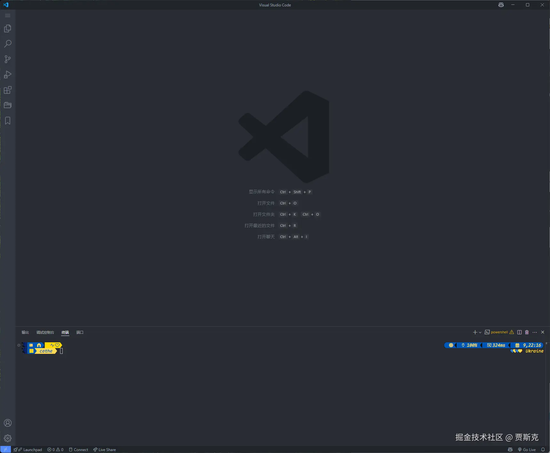Screen dimensions: 550x453
Task: Click Live Share in status bar
Action: click(105, 449)
